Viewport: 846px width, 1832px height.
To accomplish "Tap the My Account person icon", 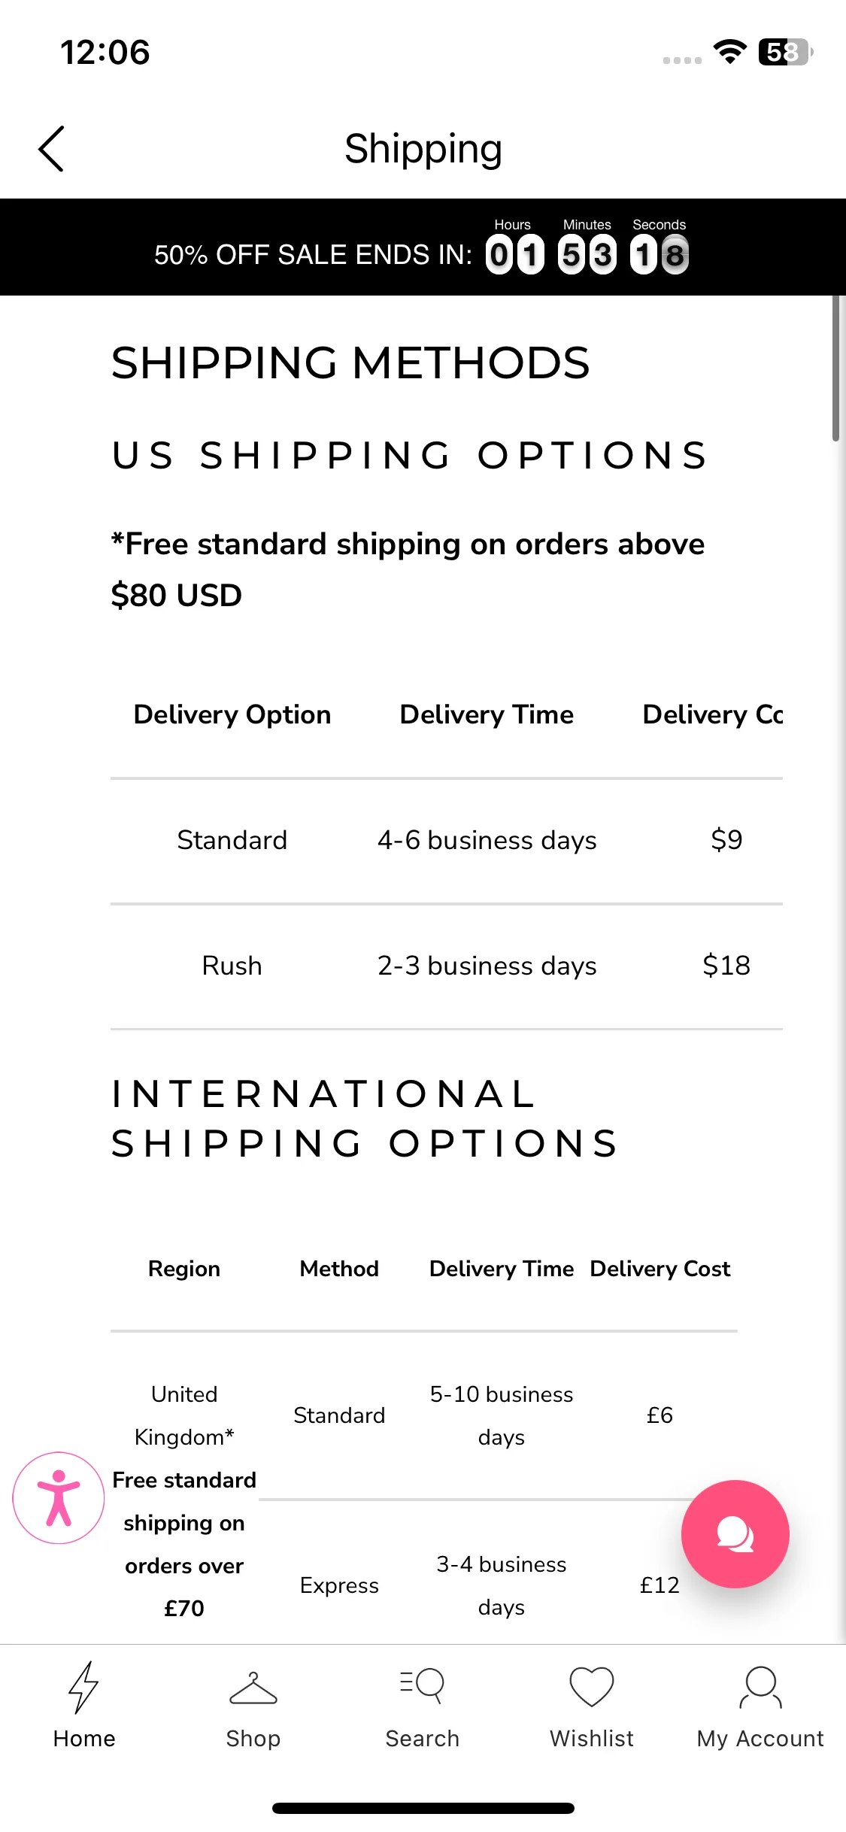I will pyautogui.click(x=760, y=1687).
